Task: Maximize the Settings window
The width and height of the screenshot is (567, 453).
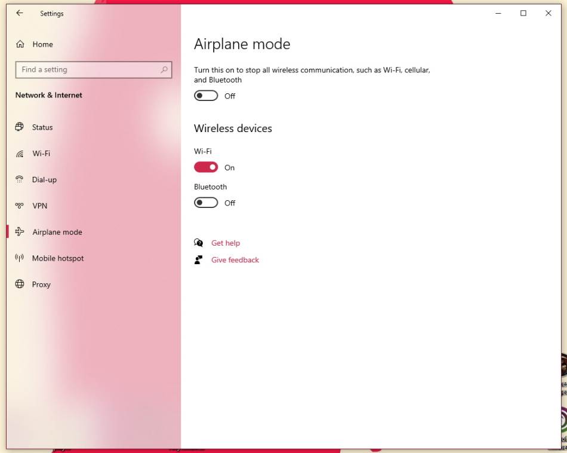Action: click(x=523, y=13)
